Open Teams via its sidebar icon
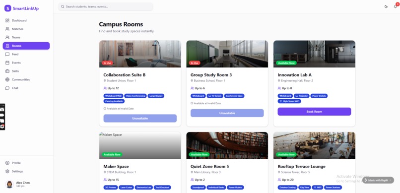 7,37
